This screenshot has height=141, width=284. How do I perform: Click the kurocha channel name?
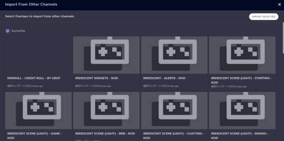18,31
